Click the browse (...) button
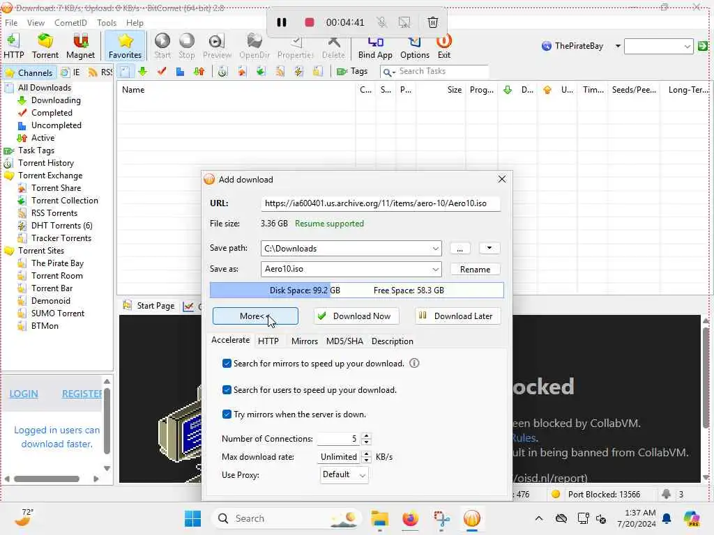 point(460,249)
